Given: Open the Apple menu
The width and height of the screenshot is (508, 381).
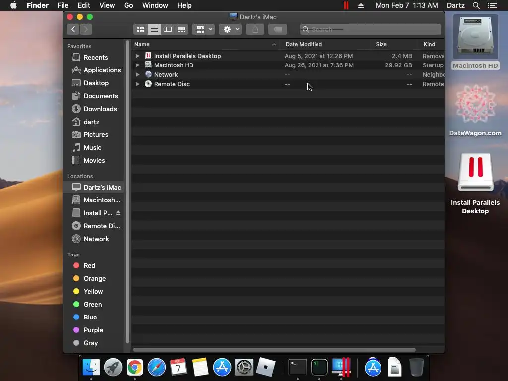Looking at the screenshot, I should point(13,5).
